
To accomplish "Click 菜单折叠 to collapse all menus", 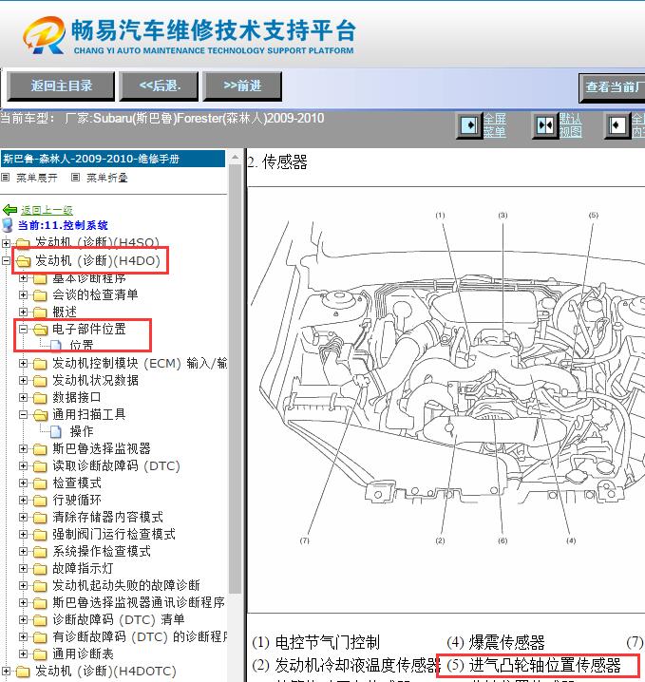I will [107, 178].
